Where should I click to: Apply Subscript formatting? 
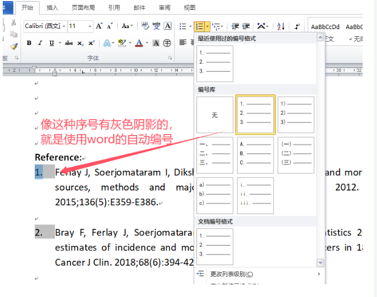point(80,43)
